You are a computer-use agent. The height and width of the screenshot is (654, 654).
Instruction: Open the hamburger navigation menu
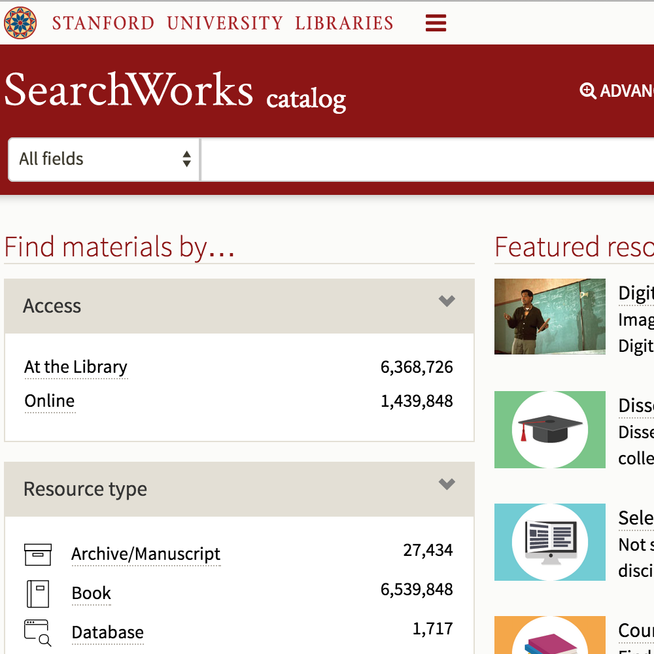click(436, 23)
